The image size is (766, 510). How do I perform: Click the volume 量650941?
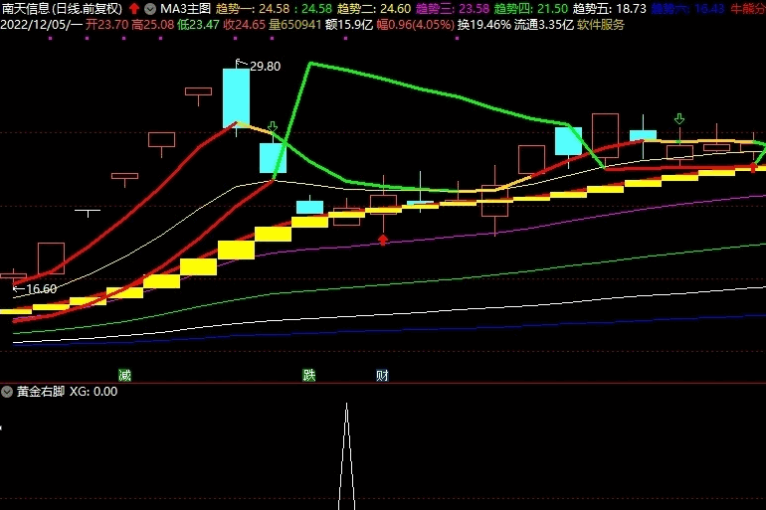click(x=295, y=25)
